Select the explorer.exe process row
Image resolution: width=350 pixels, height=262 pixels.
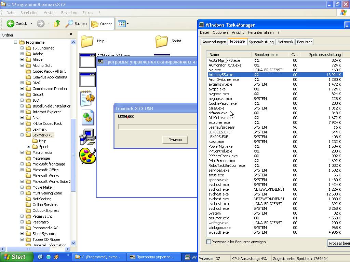tap(275, 122)
